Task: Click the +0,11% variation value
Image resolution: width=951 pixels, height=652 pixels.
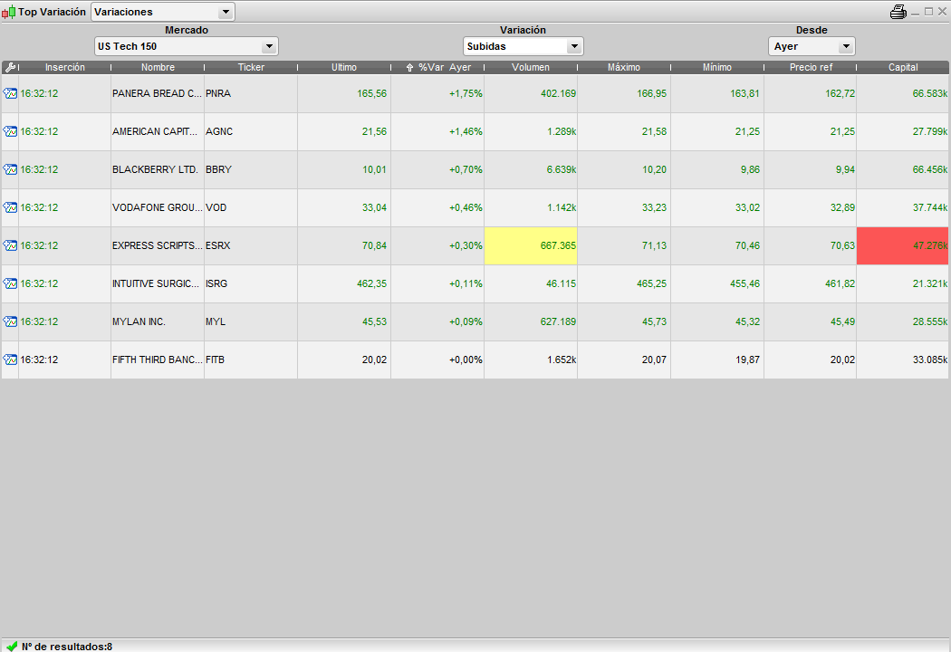Action: point(466,283)
